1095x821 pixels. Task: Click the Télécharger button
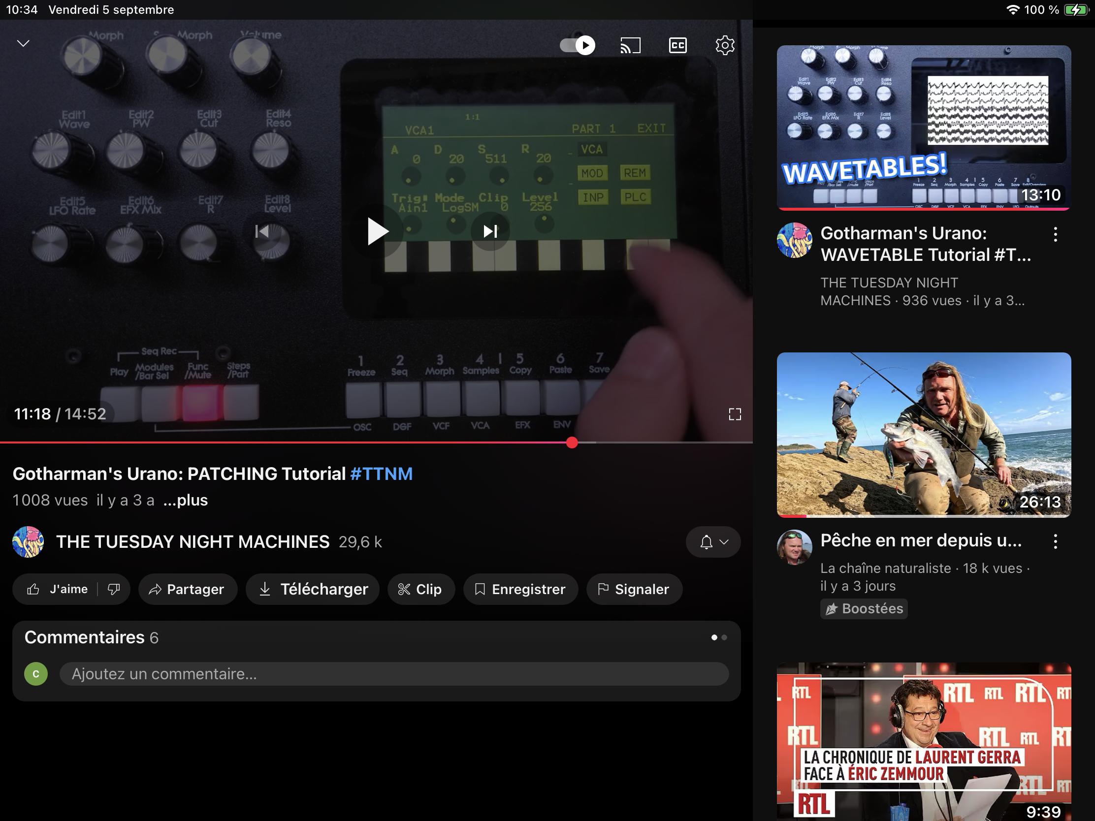313,589
